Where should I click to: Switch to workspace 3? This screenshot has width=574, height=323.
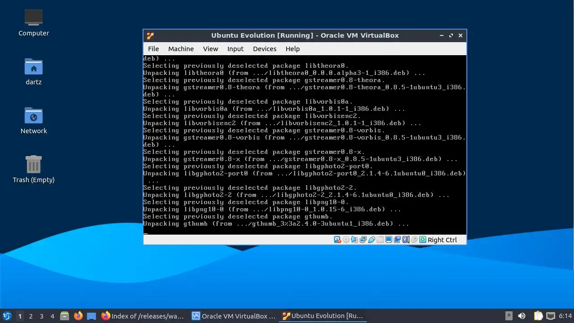41,316
